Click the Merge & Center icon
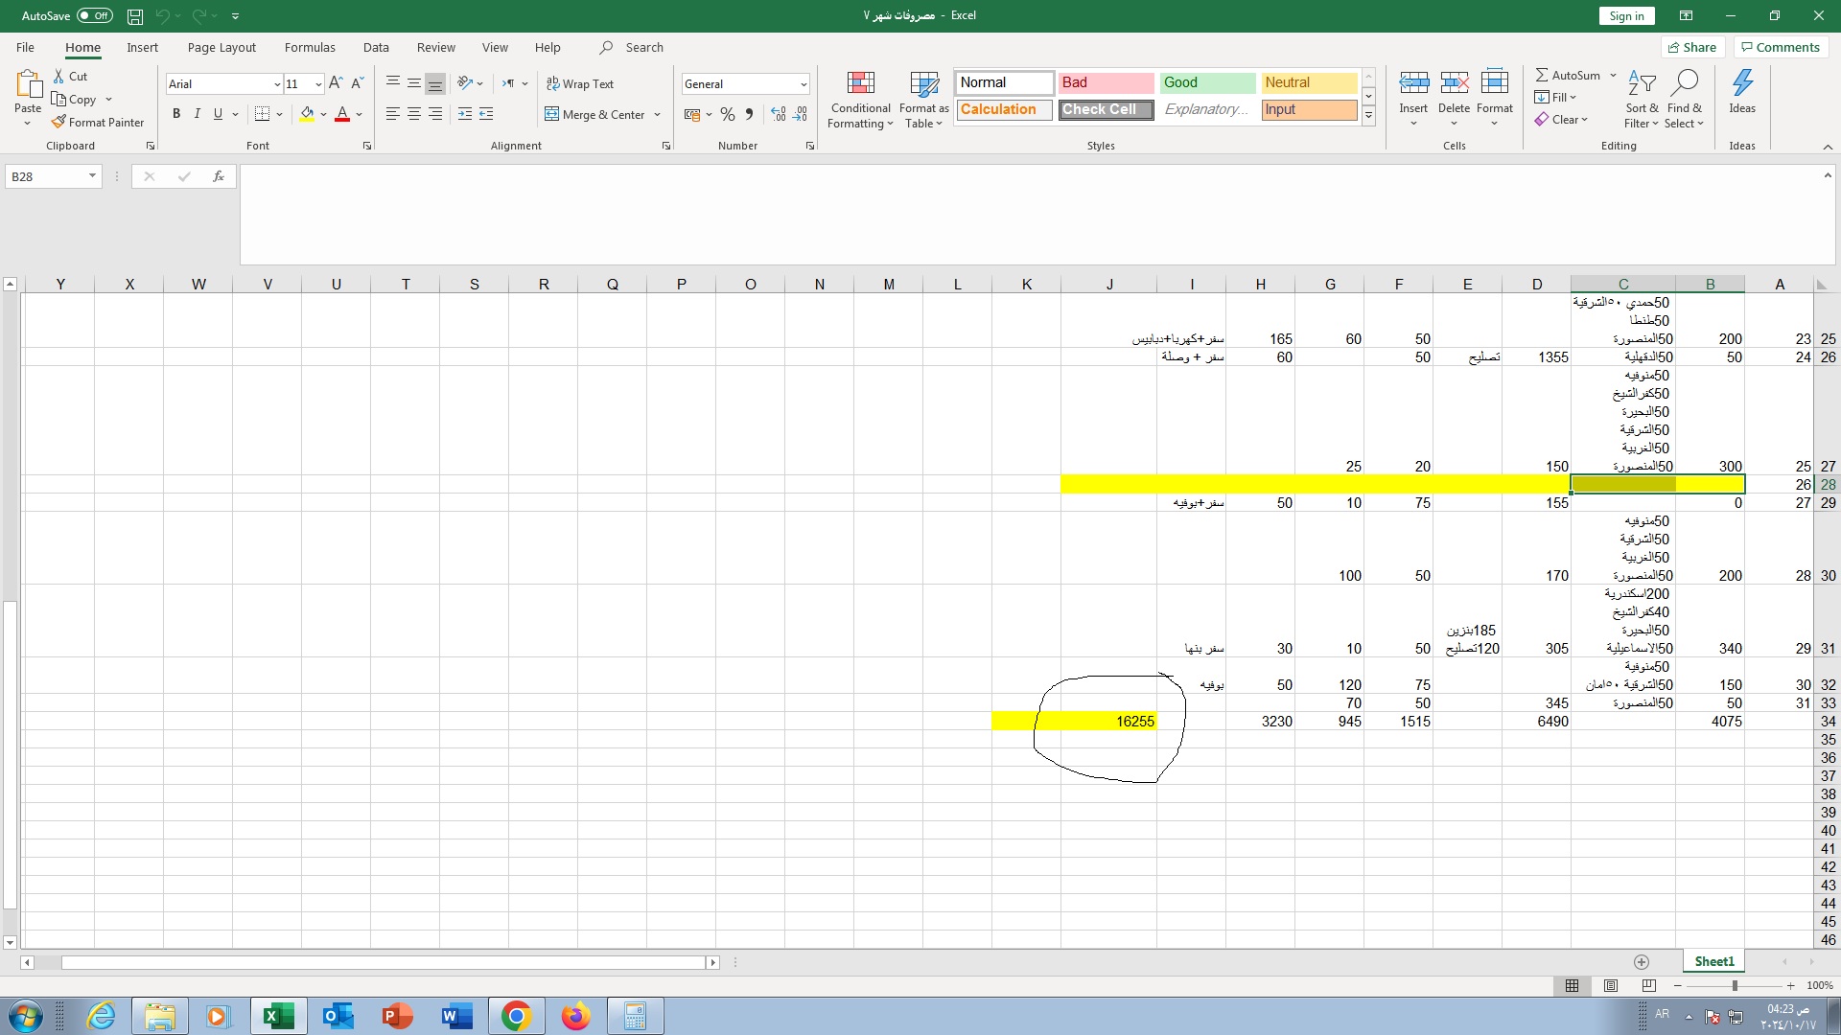 (552, 114)
